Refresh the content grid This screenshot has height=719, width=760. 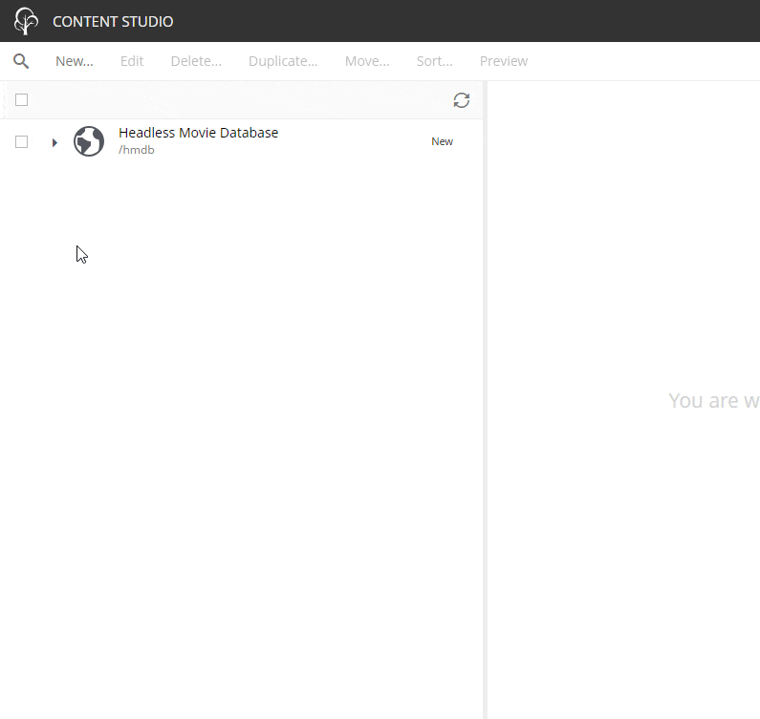click(462, 100)
